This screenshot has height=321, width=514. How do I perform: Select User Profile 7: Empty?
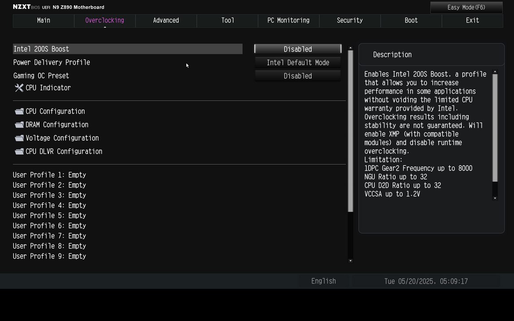(50, 236)
